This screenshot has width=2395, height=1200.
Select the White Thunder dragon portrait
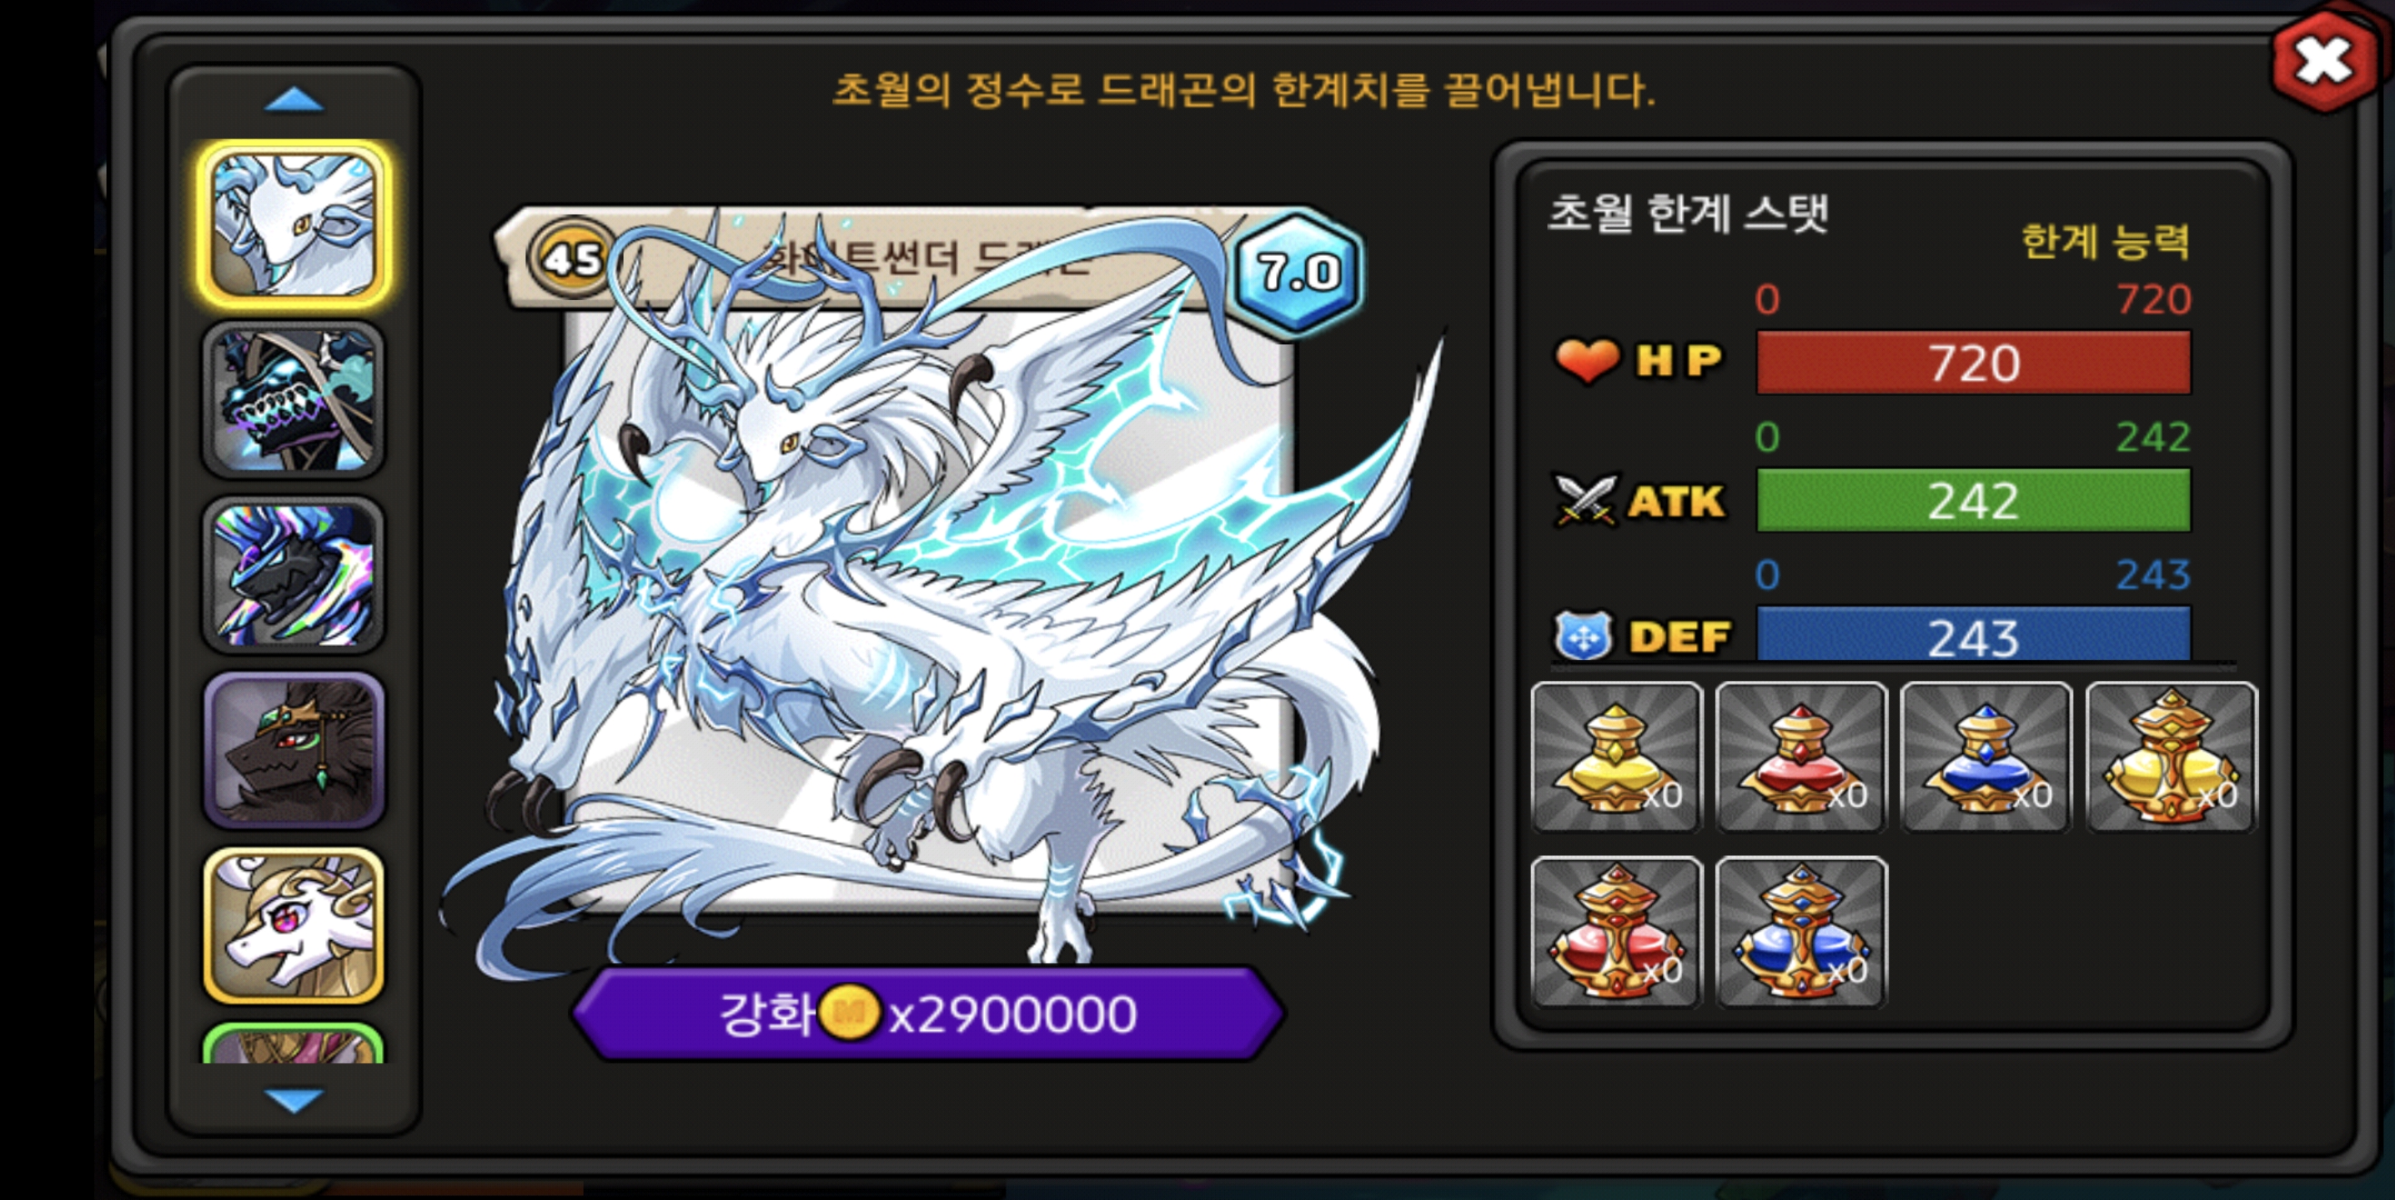click(294, 226)
